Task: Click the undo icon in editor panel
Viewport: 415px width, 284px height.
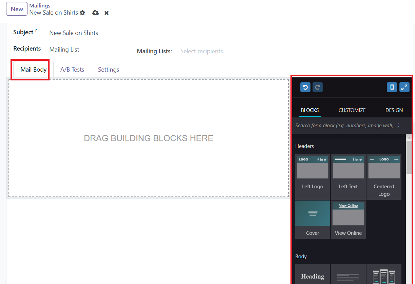Action: click(x=305, y=87)
